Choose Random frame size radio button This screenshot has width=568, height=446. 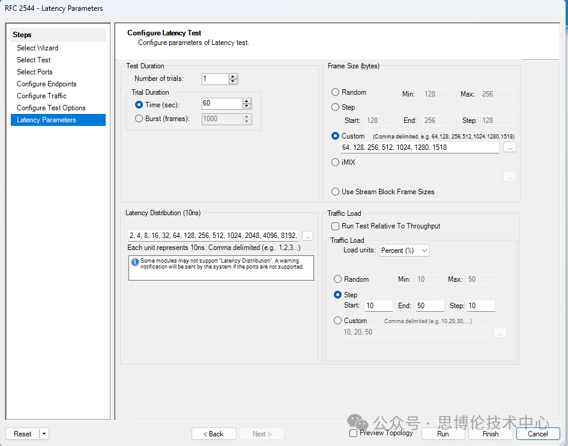coord(336,92)
